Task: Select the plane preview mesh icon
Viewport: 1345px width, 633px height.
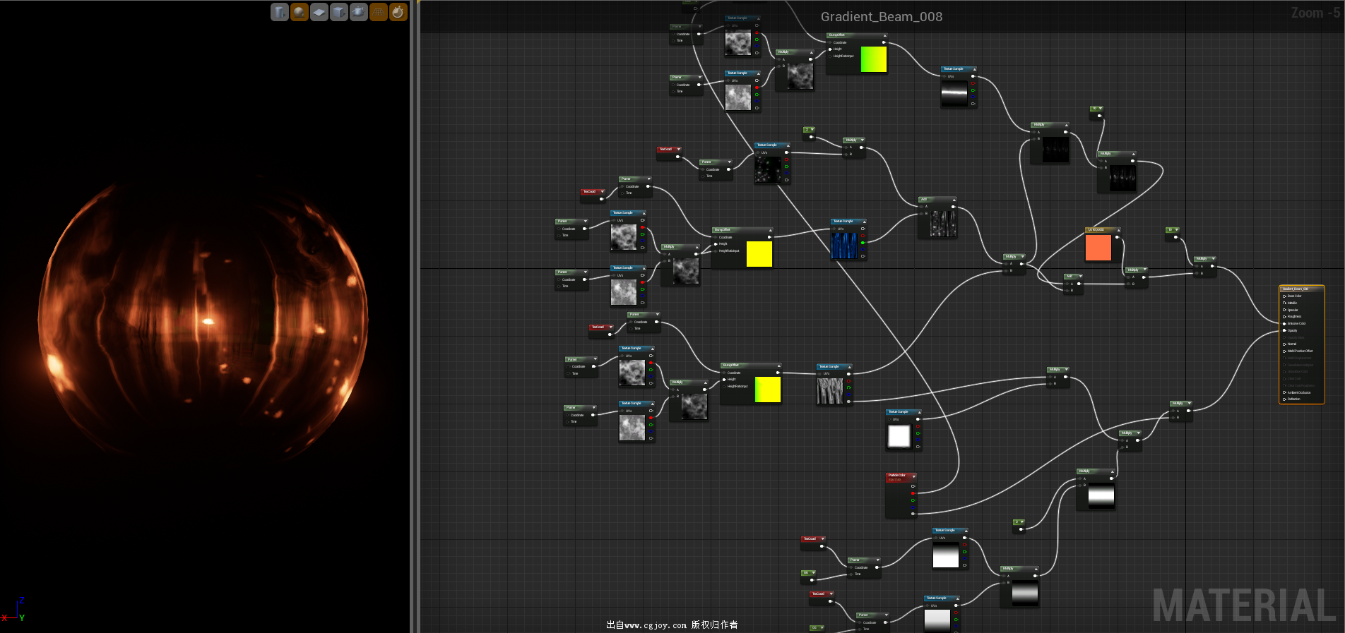Action: coord(319,12)
